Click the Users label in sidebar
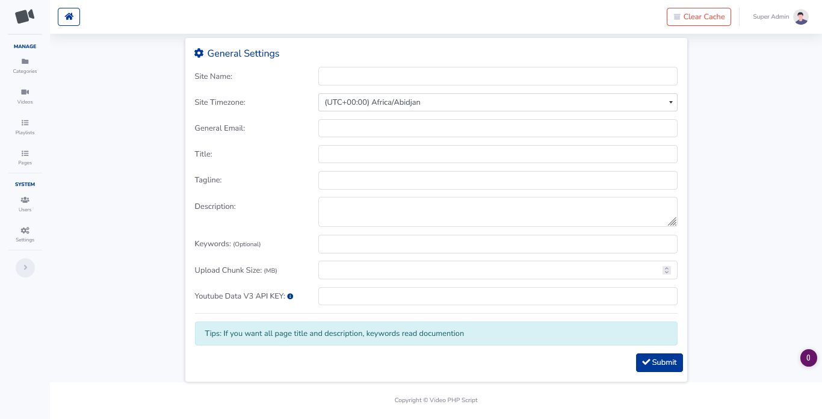Viewport: 822px width, 419px height. point(25,209)
